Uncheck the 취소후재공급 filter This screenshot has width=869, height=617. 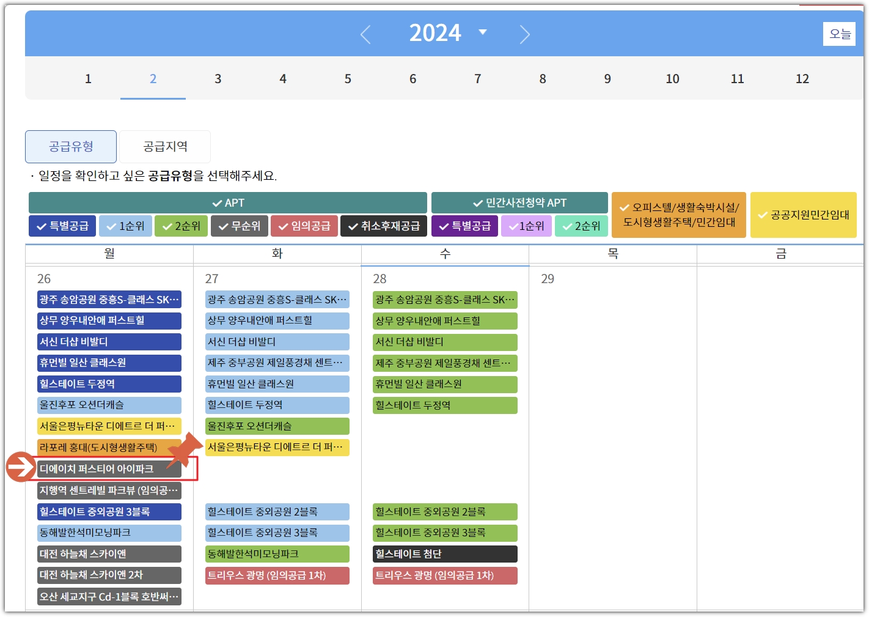384,226
